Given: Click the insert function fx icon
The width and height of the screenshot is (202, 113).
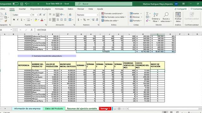Looking at the screenshot, I should (x=32, y=30).
